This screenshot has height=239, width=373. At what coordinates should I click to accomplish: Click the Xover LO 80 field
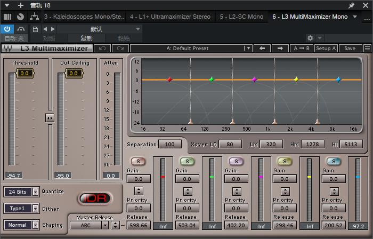click(x=230, y=144)
